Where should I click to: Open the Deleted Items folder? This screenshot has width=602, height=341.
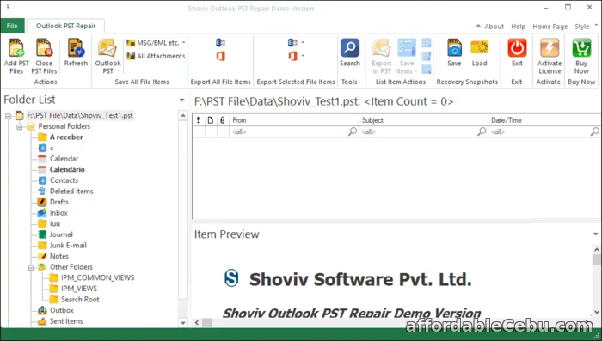71,191
